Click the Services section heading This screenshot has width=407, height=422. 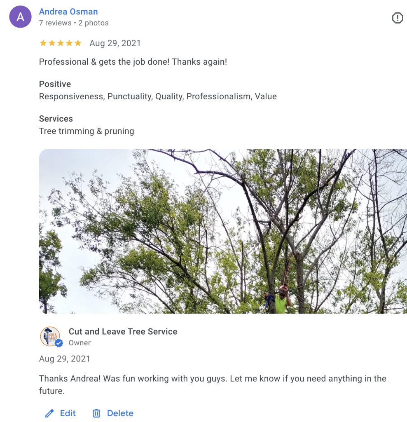(x=56, y=119)
